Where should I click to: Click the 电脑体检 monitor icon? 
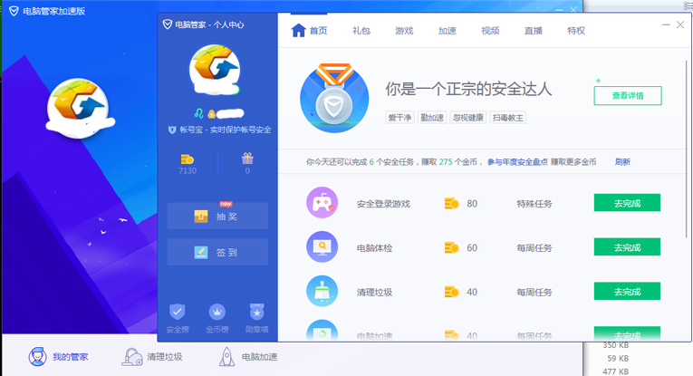pos(322,247)
